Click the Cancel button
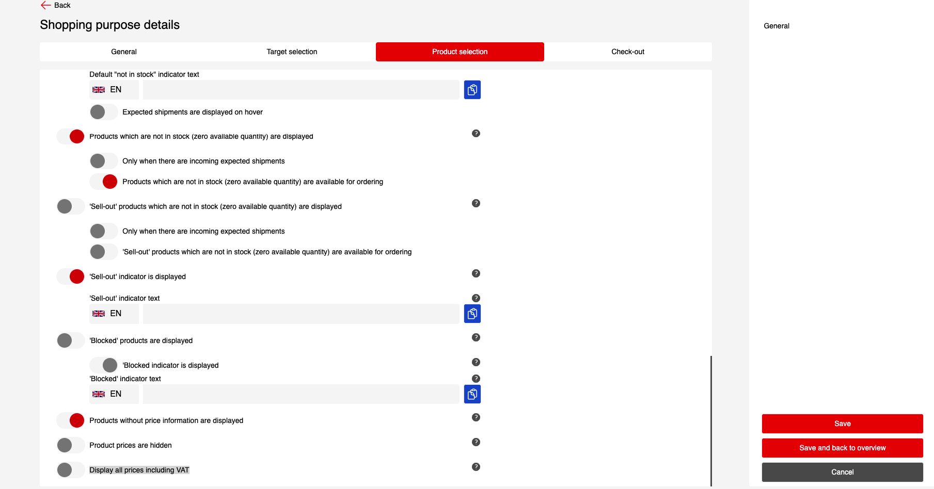 click(842, 472)
